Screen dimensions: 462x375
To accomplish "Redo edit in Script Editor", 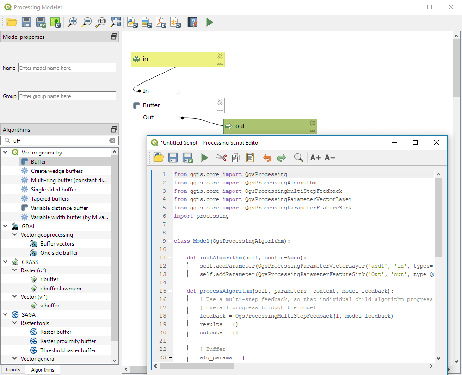I will [x=281, y=158].
